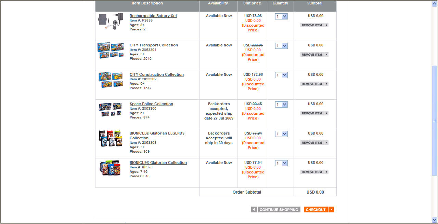
Task: Open quantity dropdown for CITY Construction Collection
Action: point(281,75)
